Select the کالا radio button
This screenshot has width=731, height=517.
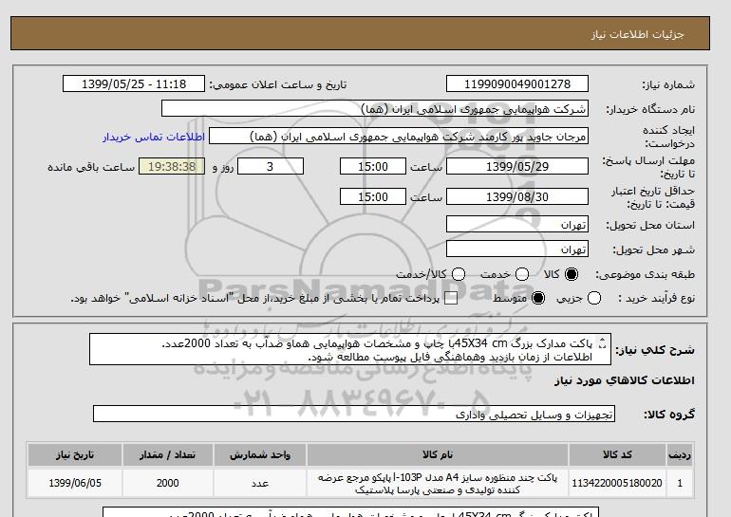click(572, 274)
